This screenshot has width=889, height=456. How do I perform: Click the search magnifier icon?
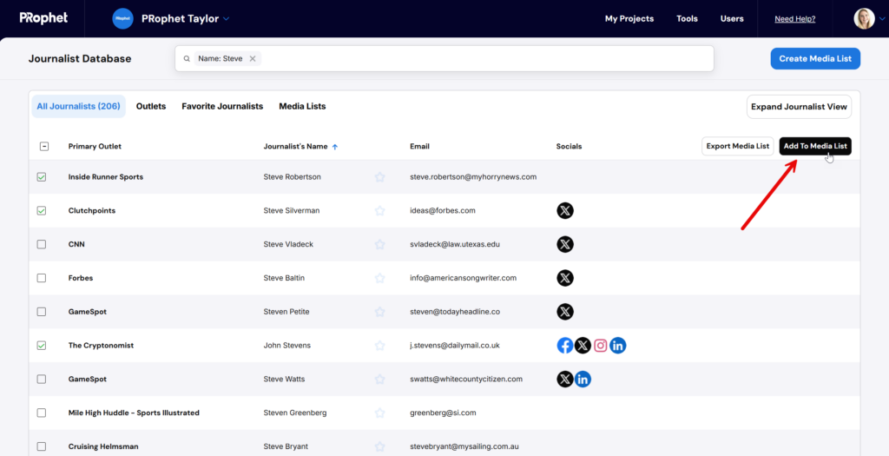pyautogui.click(x=187, y=58)
